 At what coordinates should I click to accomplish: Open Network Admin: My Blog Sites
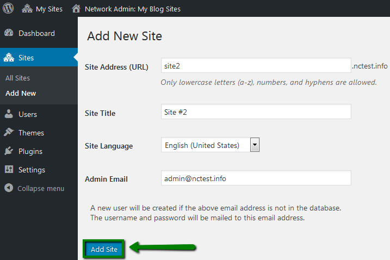tap(133, 9)
